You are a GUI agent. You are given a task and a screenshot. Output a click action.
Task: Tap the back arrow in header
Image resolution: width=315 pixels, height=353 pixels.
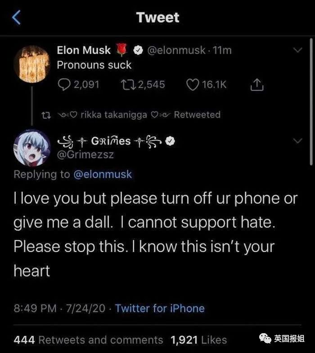[x=16, y=18]
